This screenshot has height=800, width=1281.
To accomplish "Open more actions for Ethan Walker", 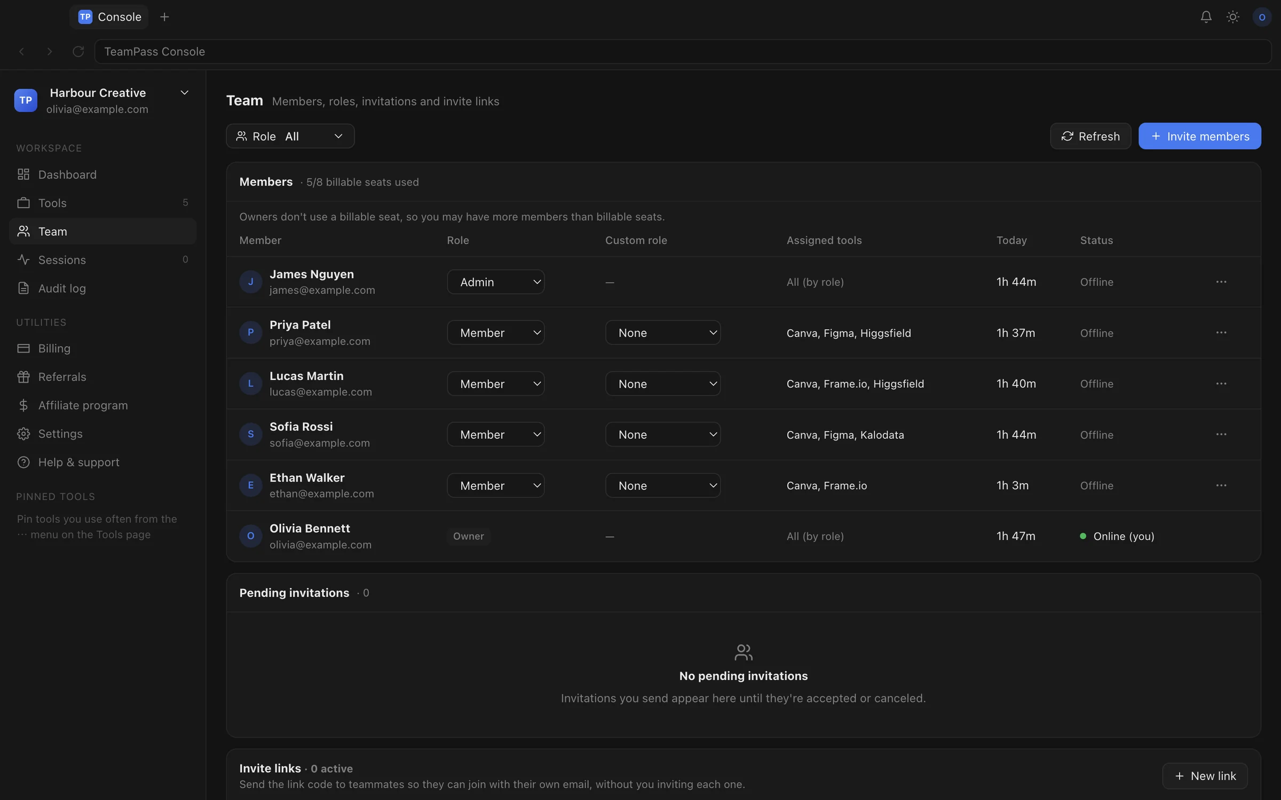I will 1221,485.
